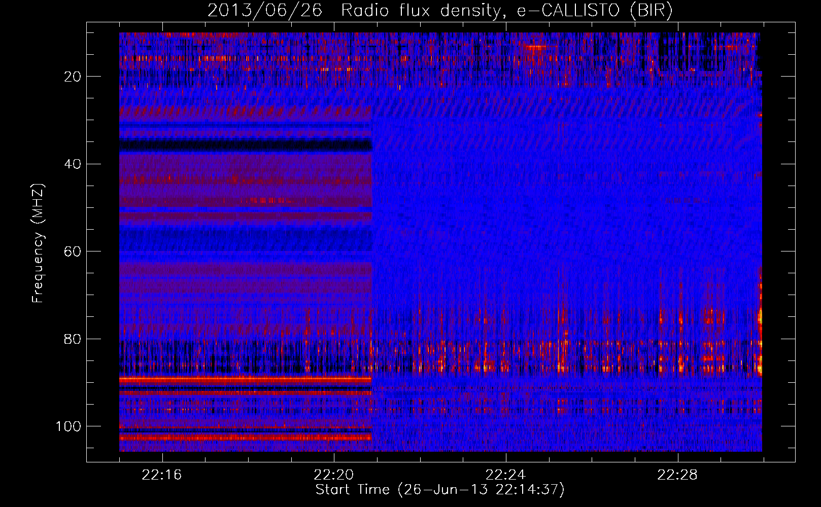Click the 60 MHz frequency tick label

73,251
